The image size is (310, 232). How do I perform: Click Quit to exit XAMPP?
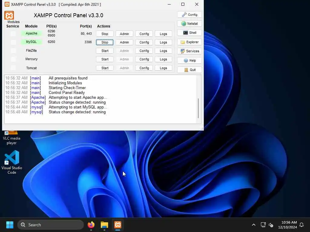[190, 70]
